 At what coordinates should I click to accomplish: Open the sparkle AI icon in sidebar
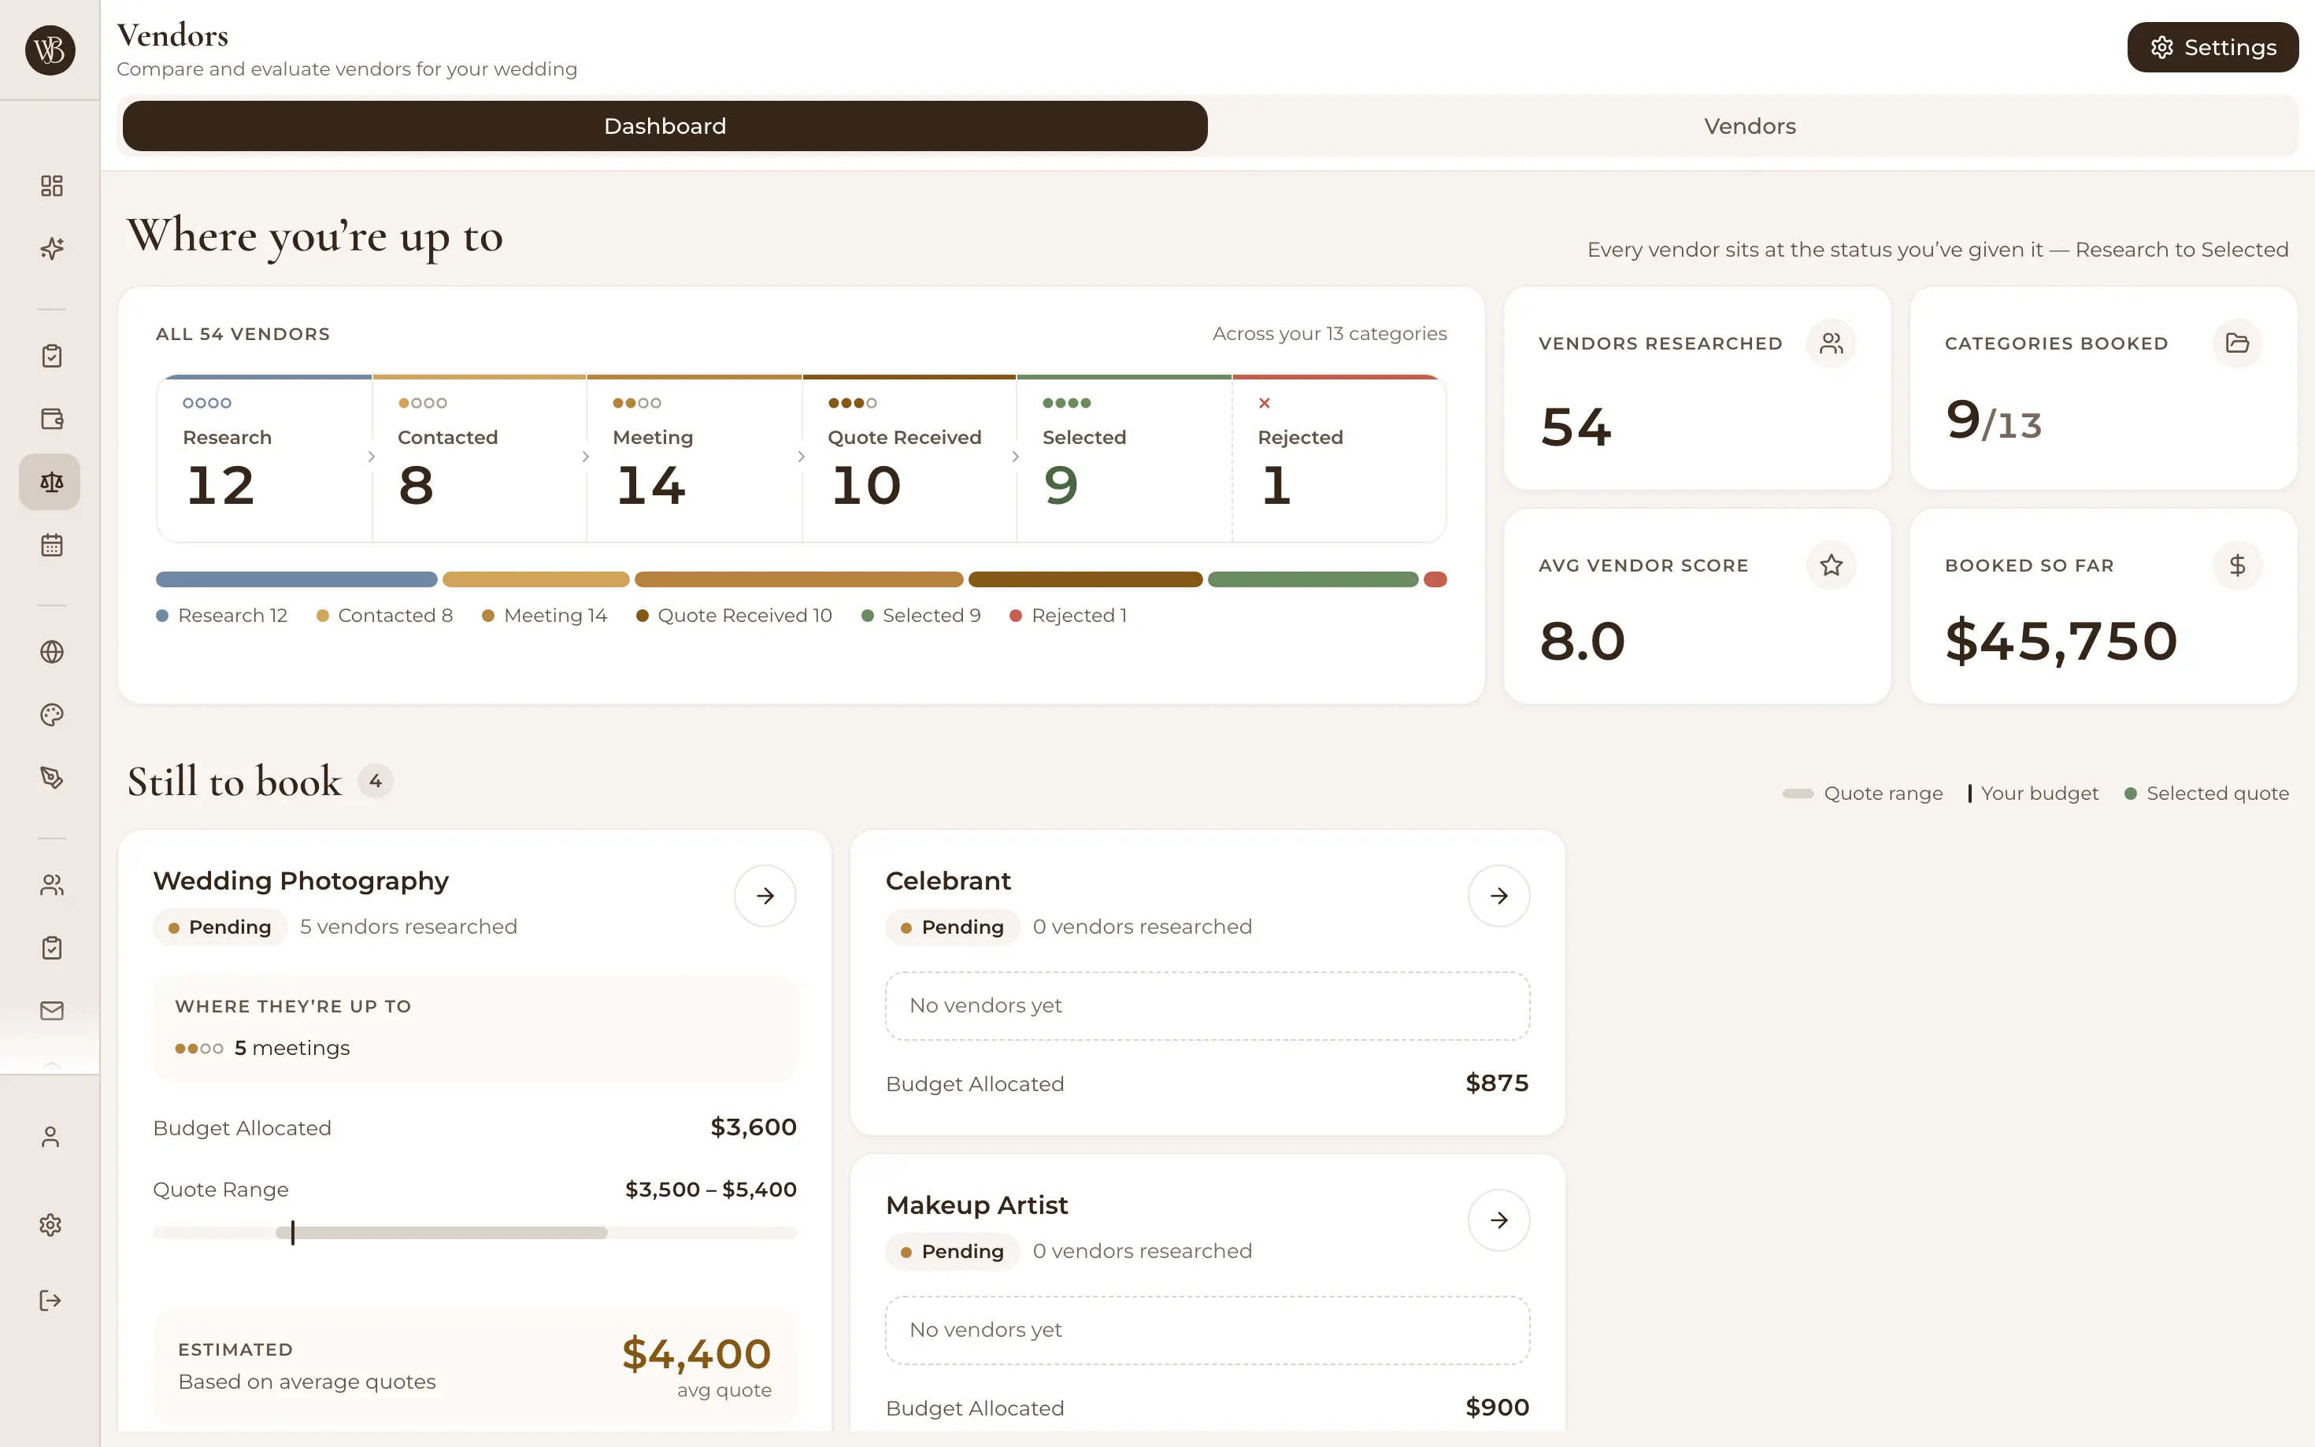coord(52,249)
